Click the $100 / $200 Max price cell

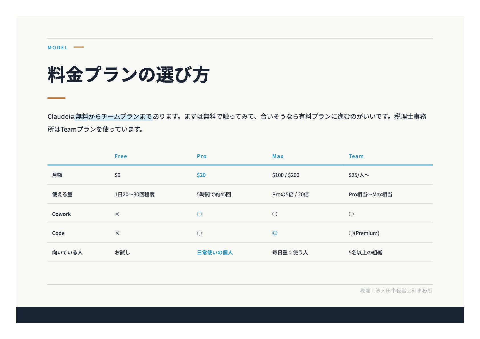point(286,175)
